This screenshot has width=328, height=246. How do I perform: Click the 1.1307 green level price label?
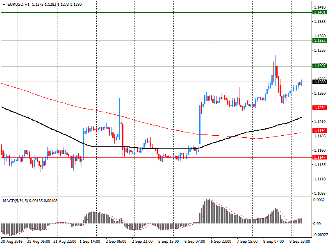[x=319, y=66]
